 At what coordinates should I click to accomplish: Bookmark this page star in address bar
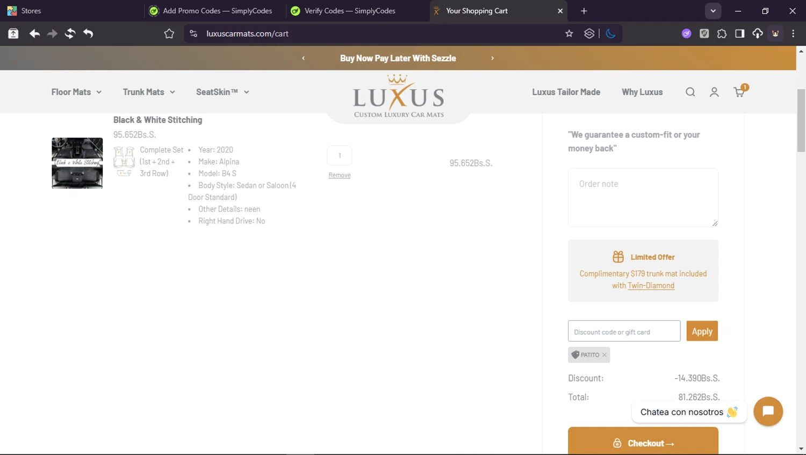click(x=569, y=33)
